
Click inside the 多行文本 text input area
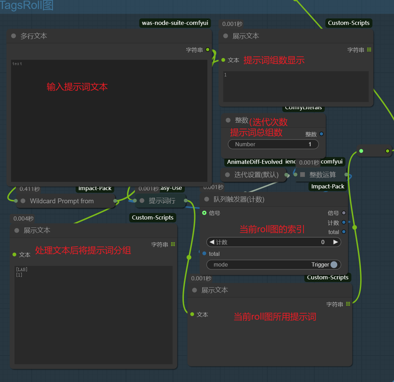[x=109, y=121]
